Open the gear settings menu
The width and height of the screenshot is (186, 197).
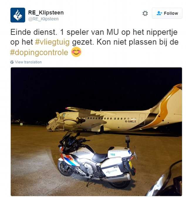point(145,13)
